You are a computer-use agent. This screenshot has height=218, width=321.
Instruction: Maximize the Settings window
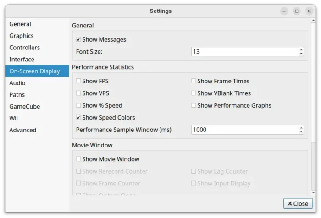(297, 11)
